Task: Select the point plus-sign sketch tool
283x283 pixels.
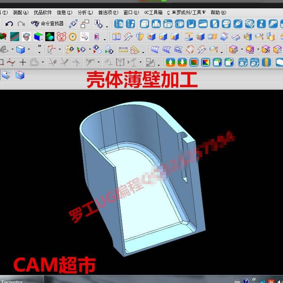Action: tap(23, 62)
